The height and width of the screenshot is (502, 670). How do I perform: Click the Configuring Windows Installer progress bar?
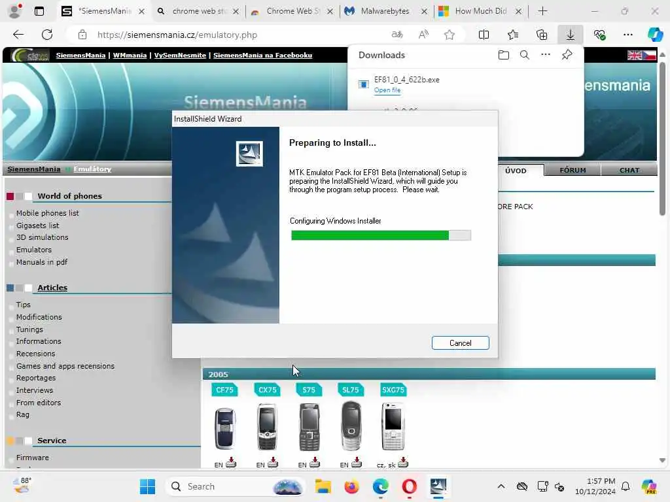tap(381, 235)
